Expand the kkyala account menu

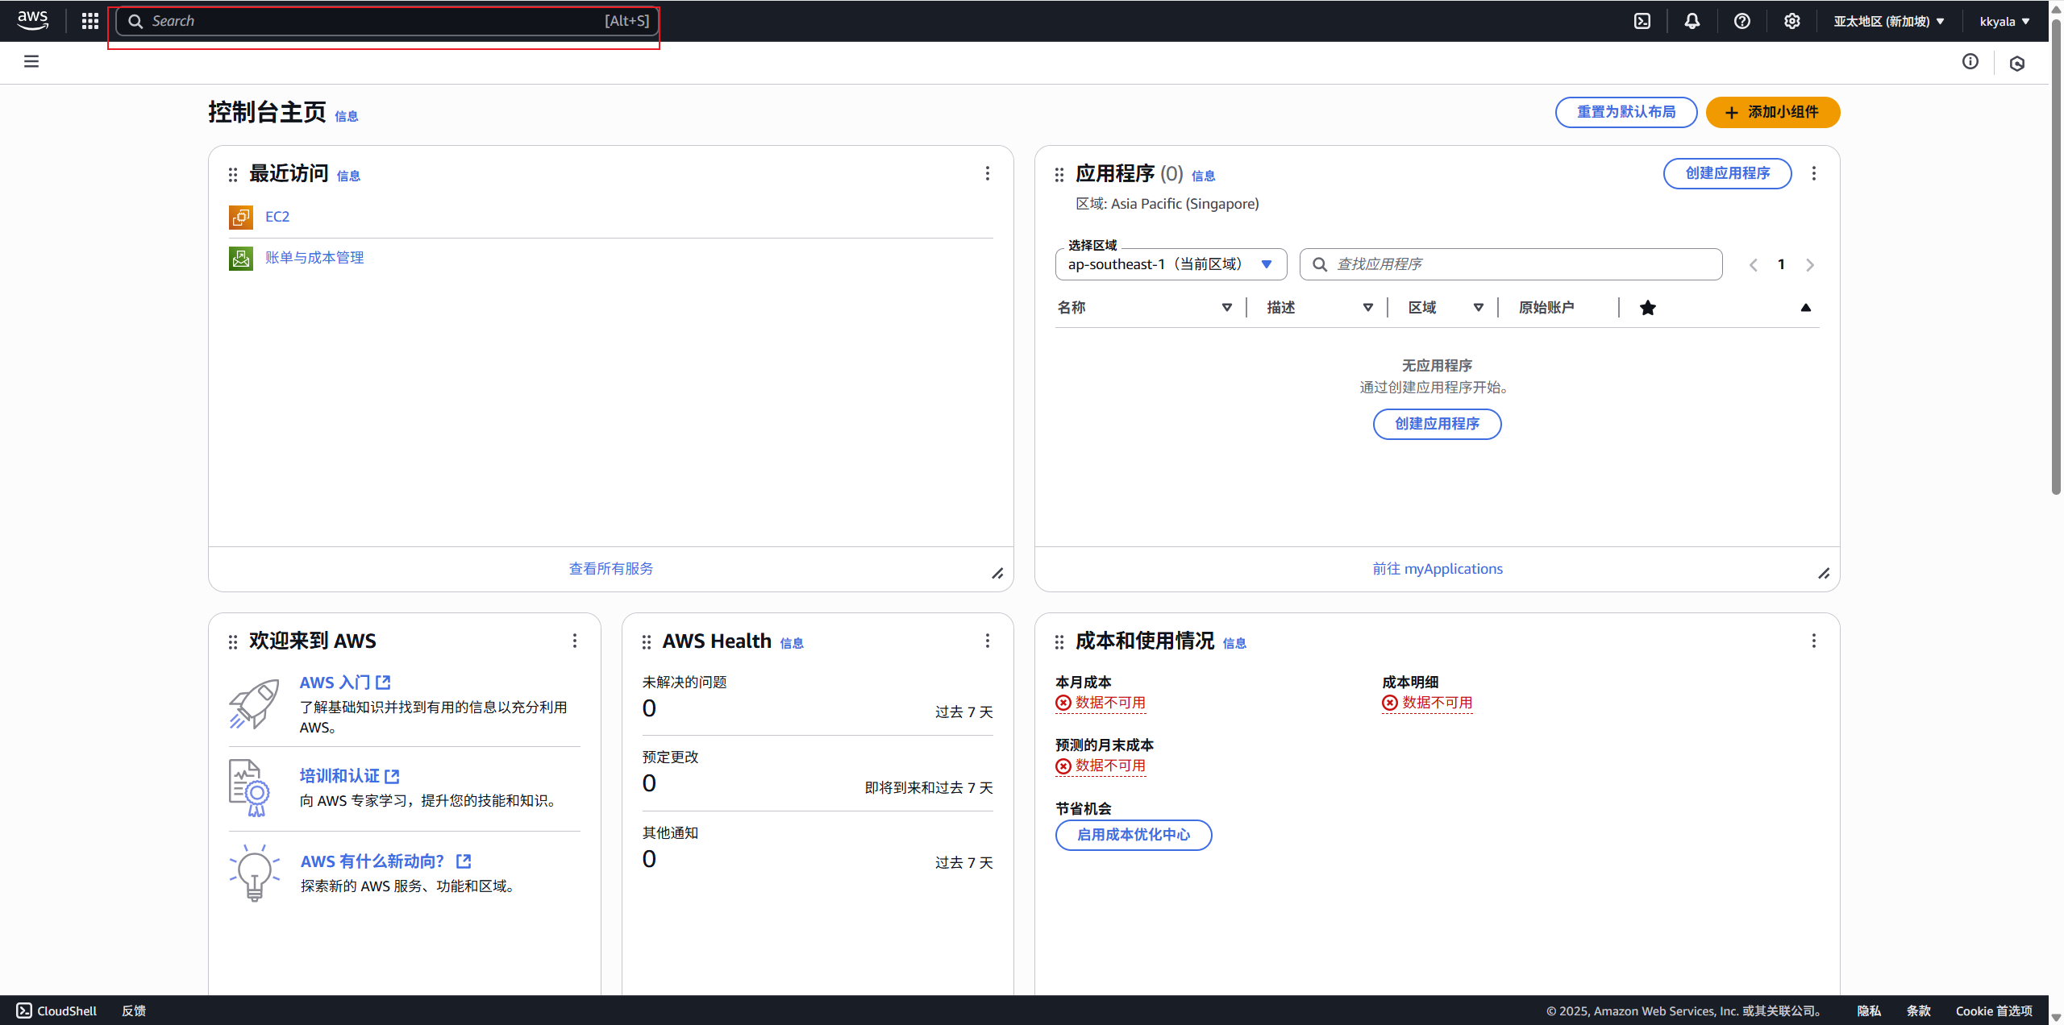coord(2004,21)
